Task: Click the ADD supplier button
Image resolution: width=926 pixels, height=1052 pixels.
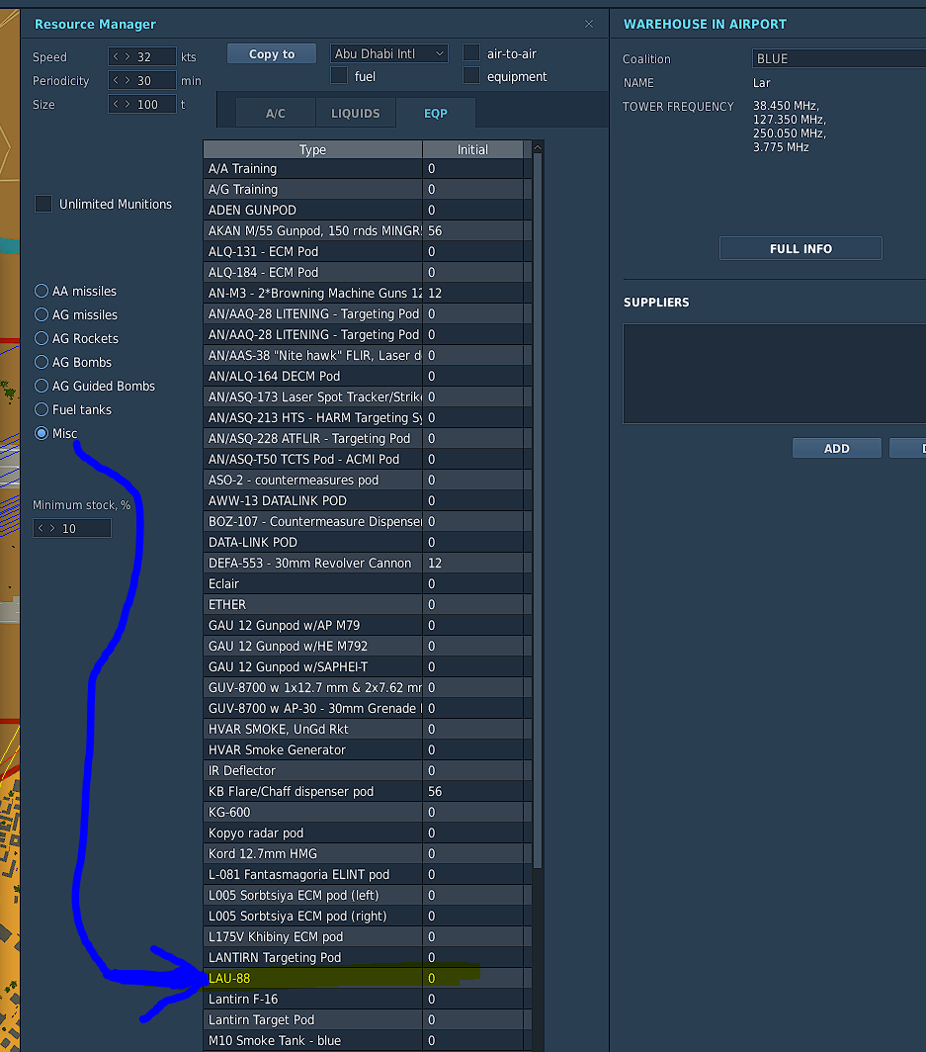Action: [x=837, y=448]
